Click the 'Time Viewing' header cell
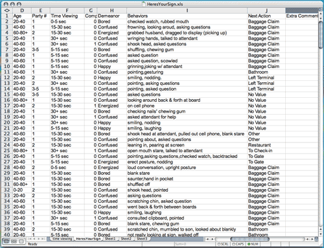 67,16
